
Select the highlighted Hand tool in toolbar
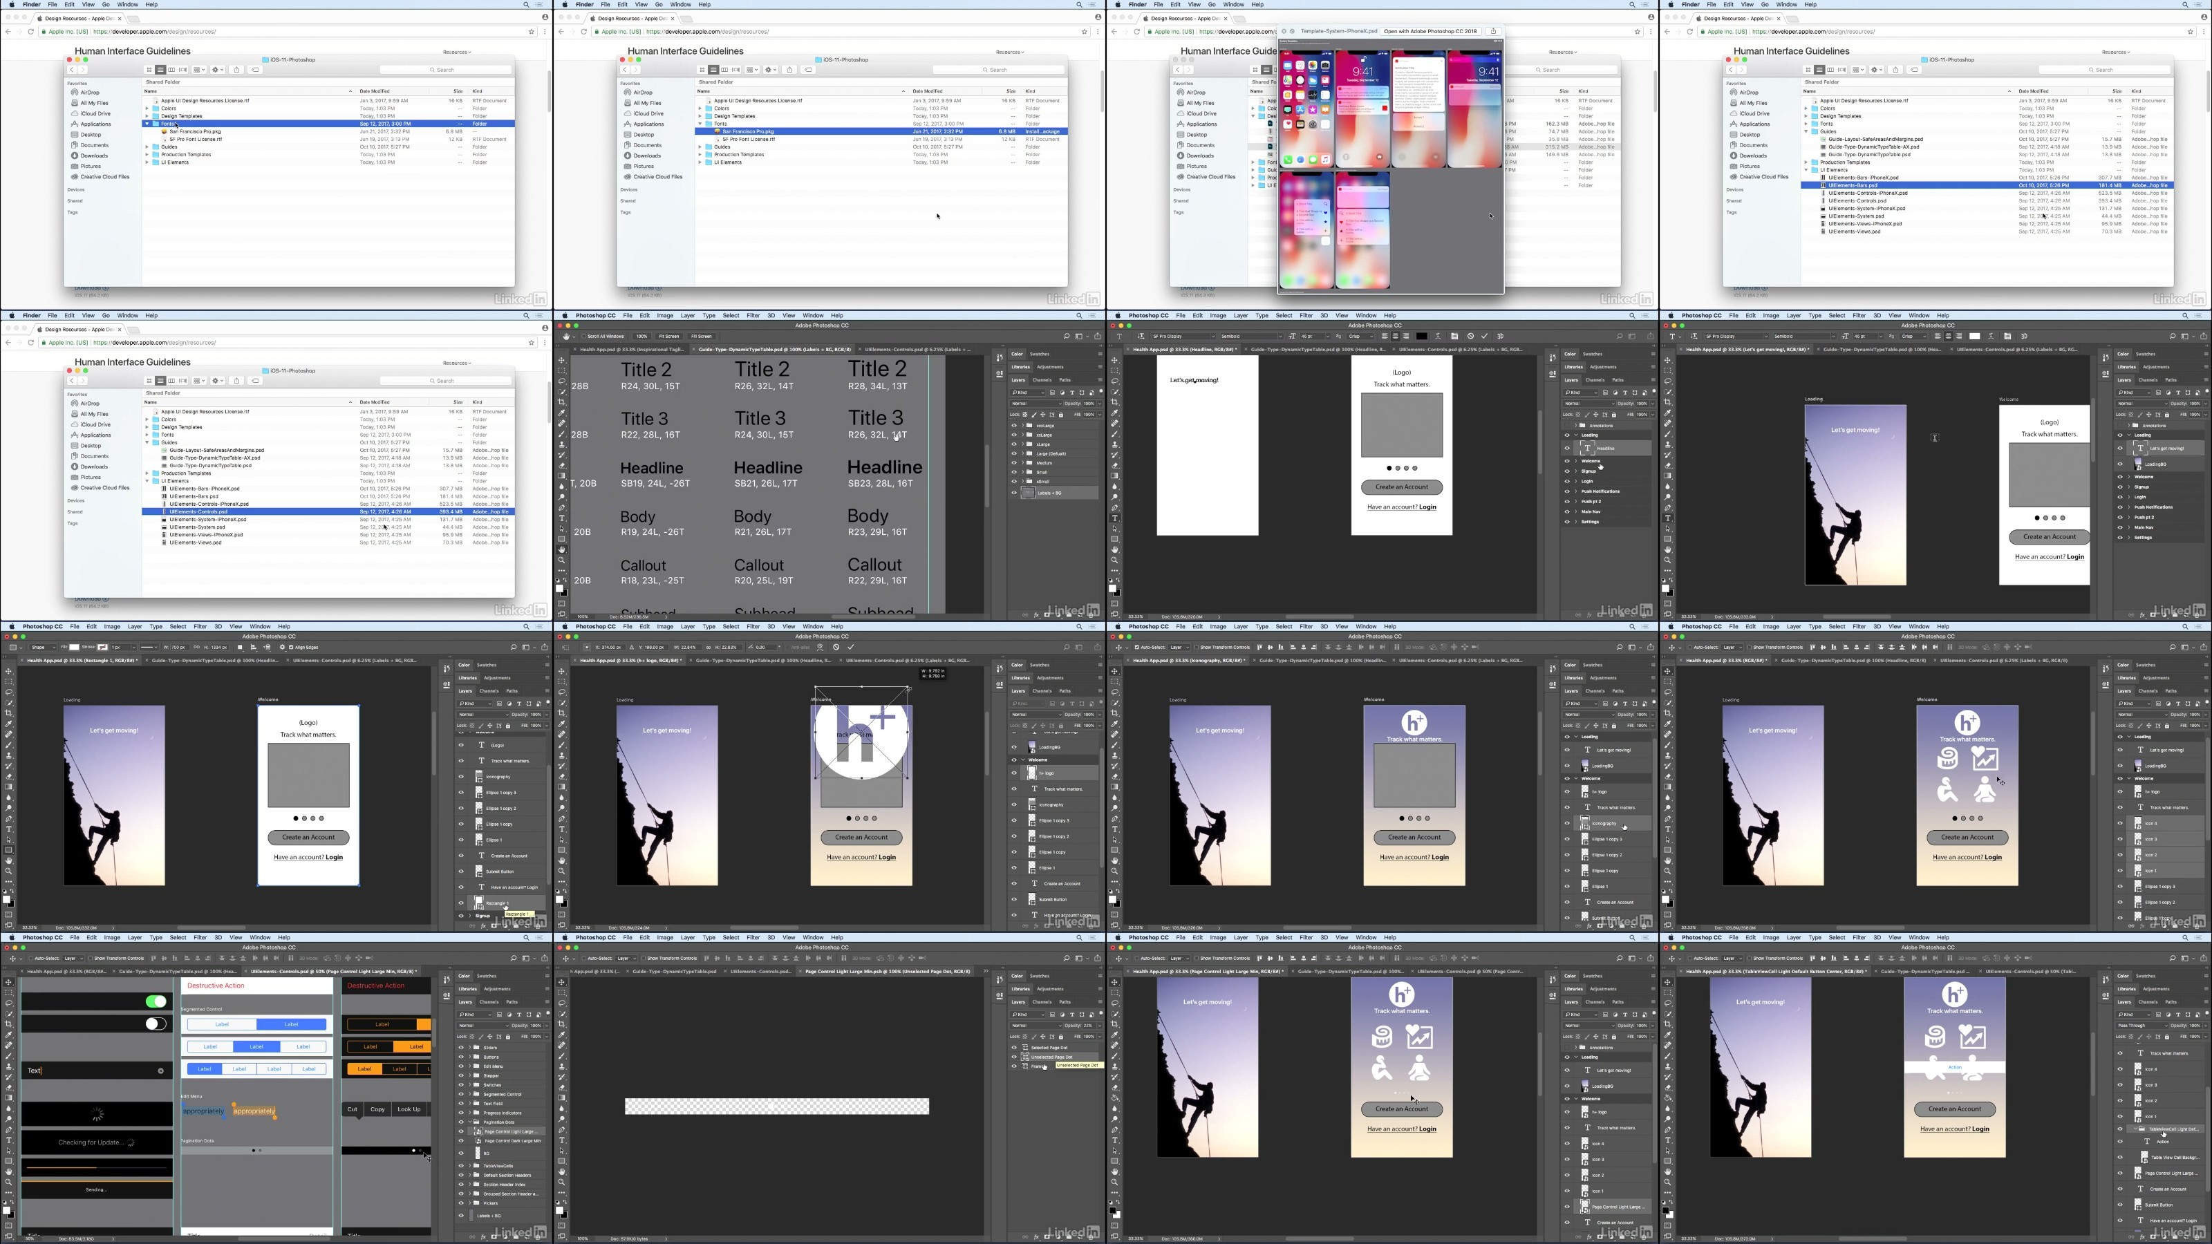click(563, 549)
